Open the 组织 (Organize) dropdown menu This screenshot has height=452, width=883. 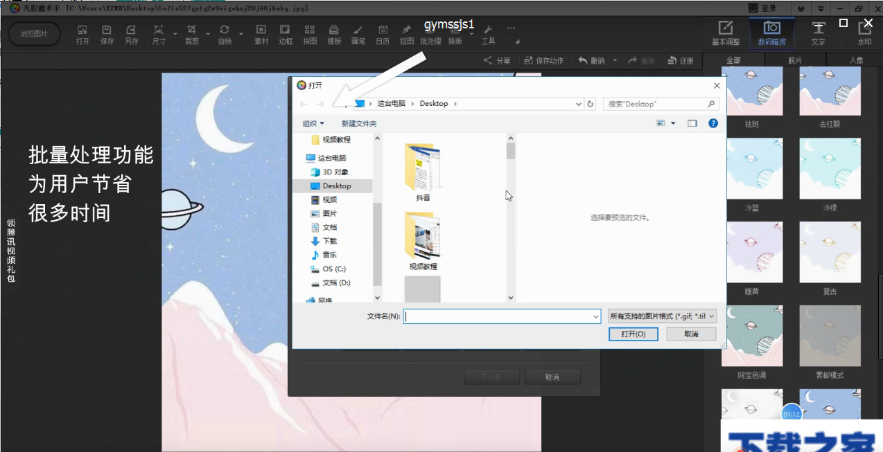tap(313, 123)
